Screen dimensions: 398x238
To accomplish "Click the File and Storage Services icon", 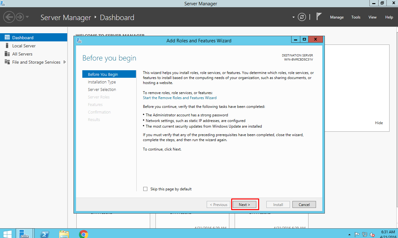I will [7, 62].
